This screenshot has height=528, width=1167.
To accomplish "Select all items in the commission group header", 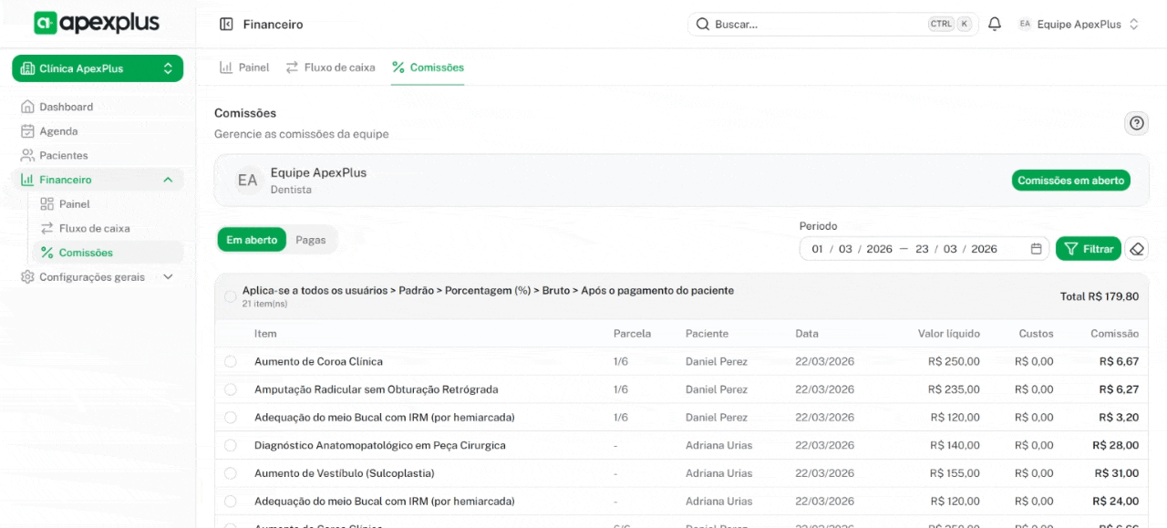I will pyautogui.click(x=230, y=296).
